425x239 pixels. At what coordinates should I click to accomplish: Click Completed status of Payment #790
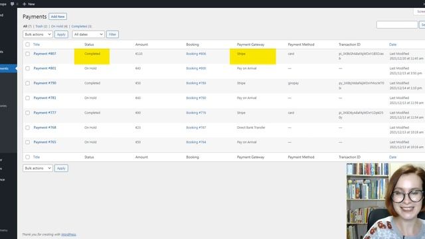(x=92, y=83)
